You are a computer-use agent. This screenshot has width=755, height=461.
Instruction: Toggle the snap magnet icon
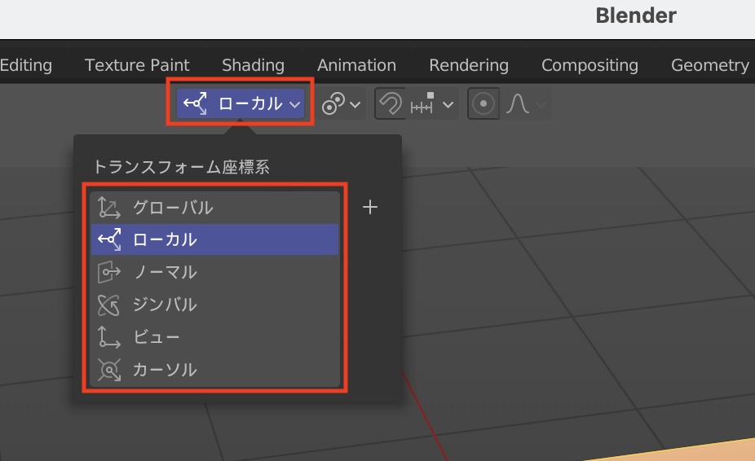(x=391, y=104)
